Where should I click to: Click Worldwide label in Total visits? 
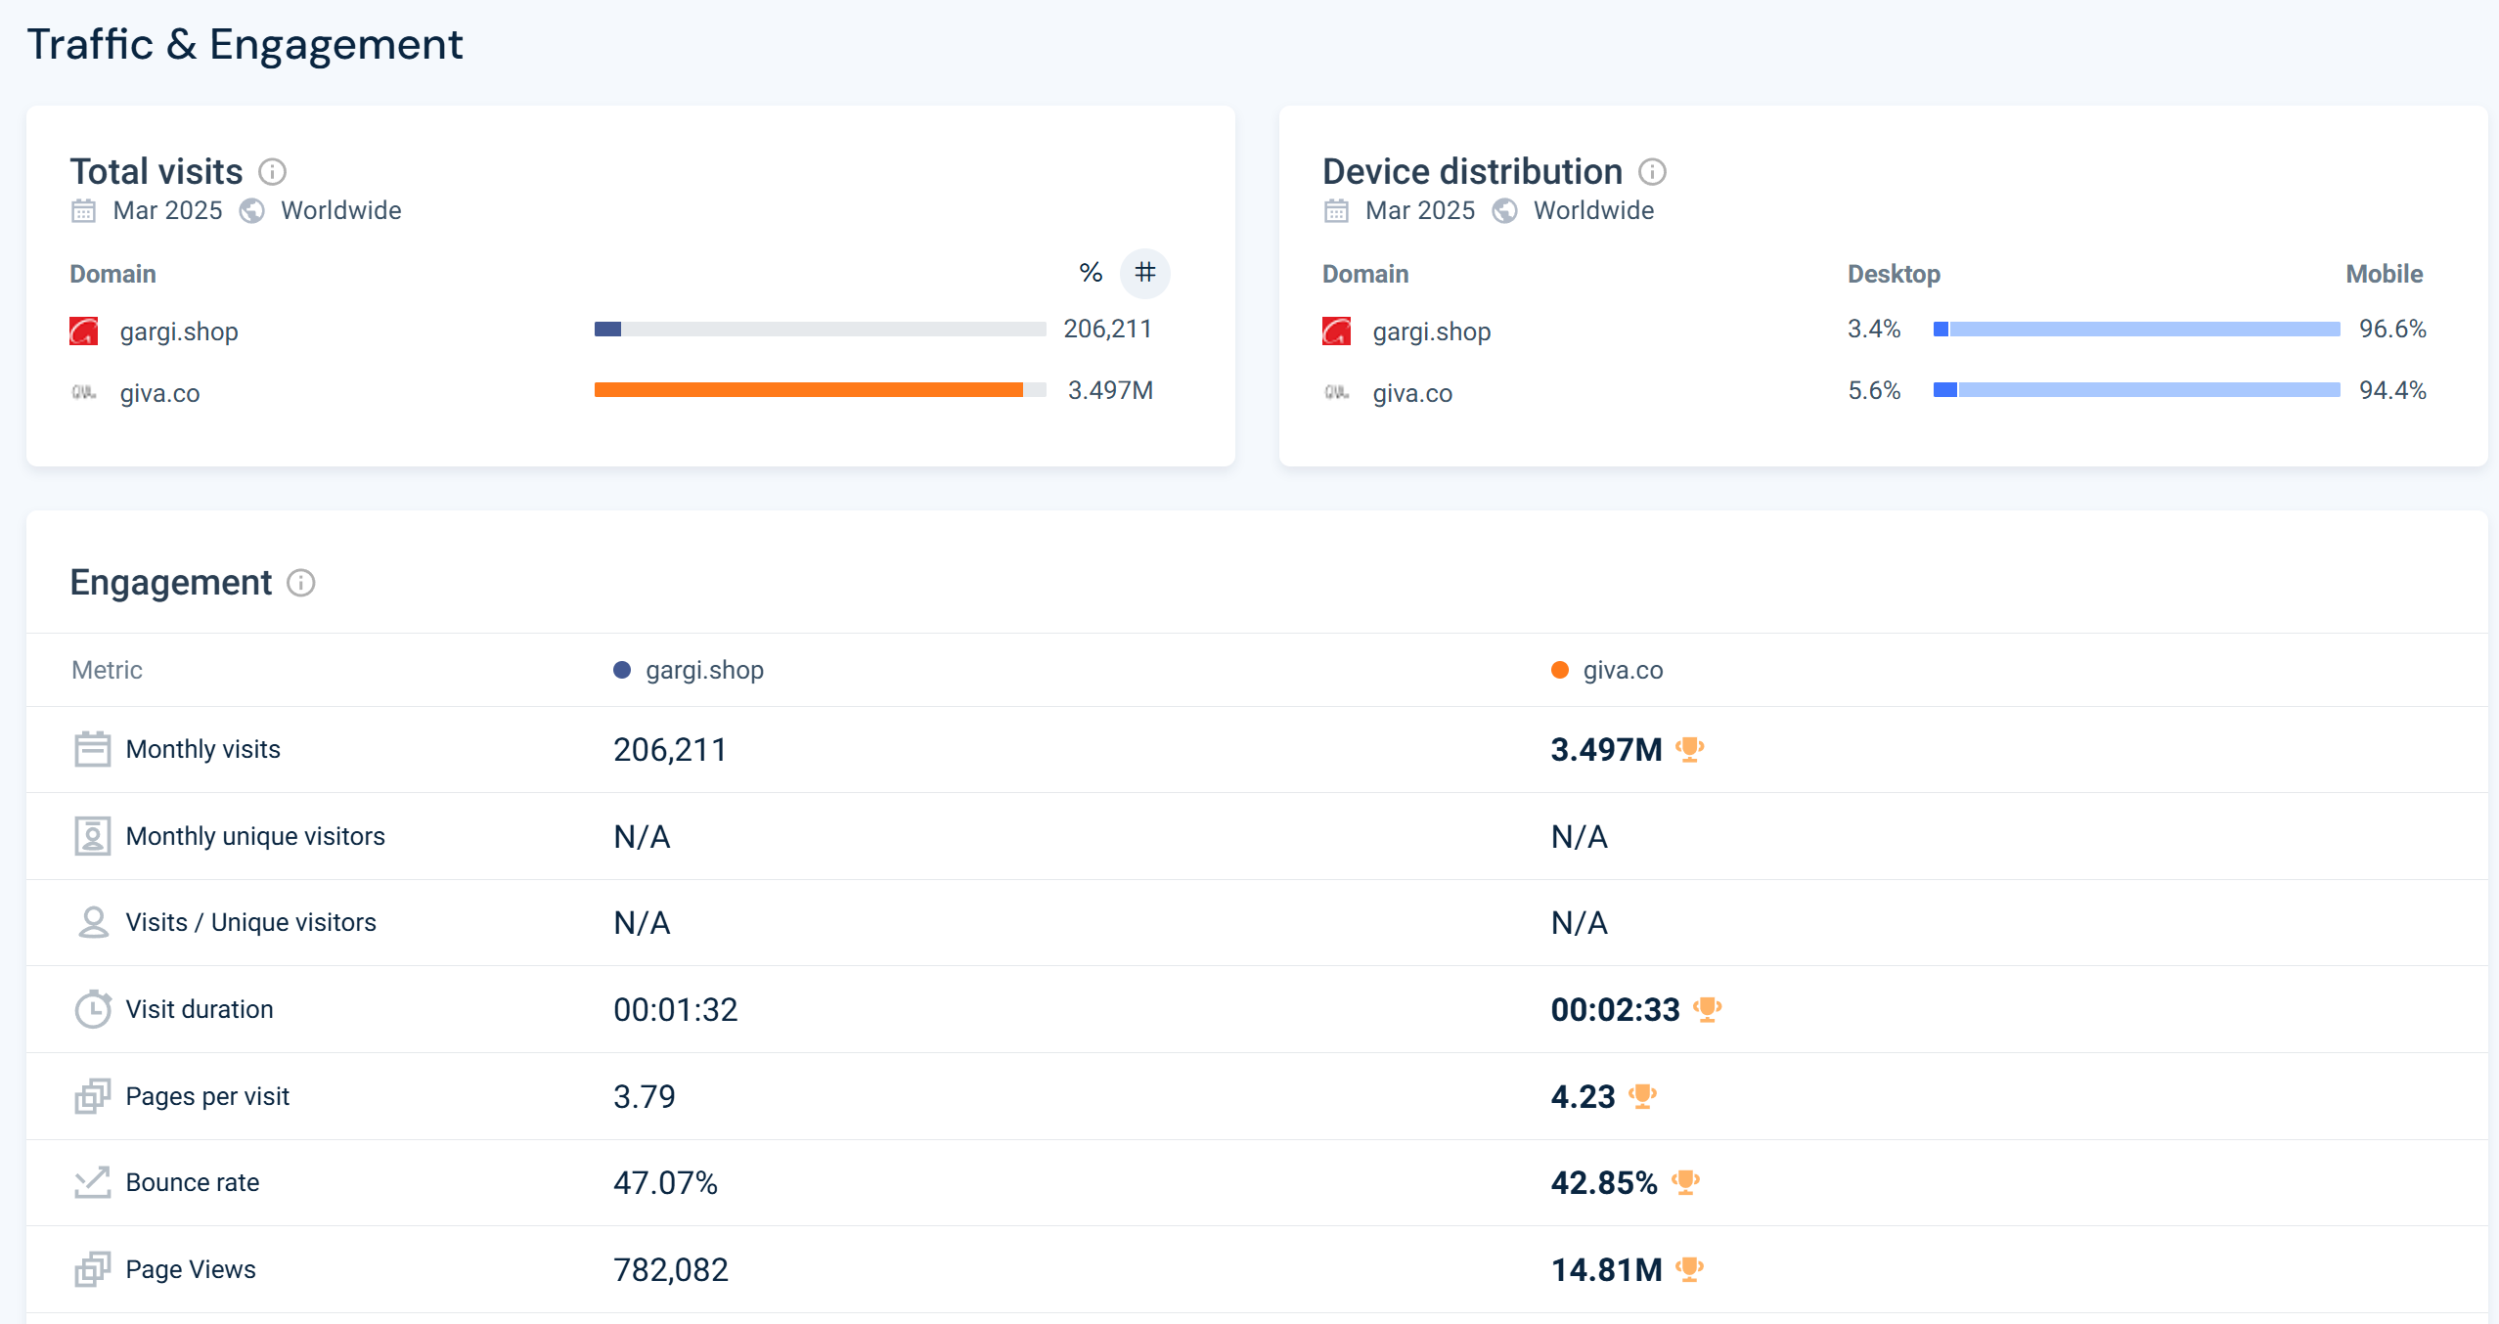(x=340, y=210)
